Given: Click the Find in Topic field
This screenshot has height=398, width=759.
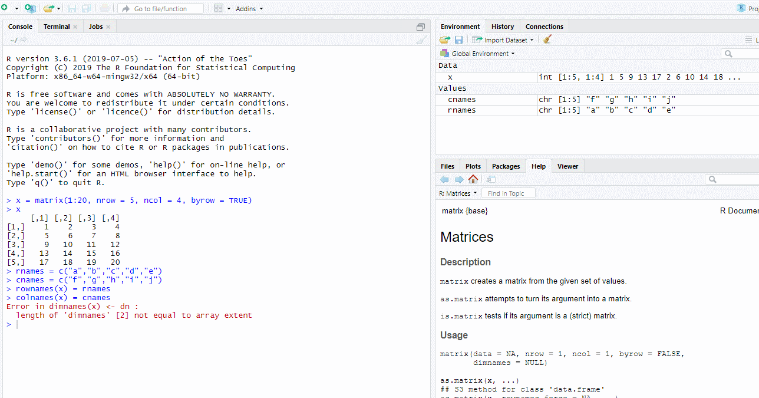Looking at the screenshot, I should (x=508, y=193).
